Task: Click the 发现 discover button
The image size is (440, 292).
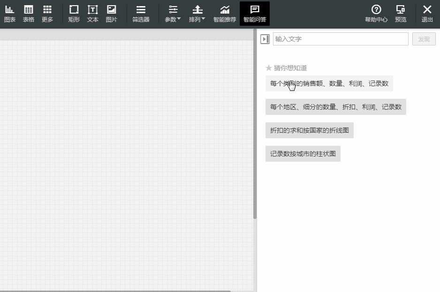Action: tap(424, 39)
